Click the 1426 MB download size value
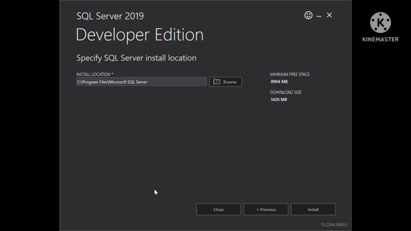 [279, 99]
